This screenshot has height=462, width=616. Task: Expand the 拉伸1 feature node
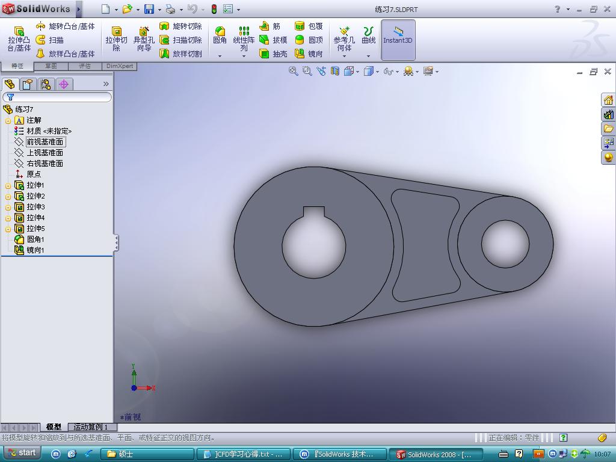(8, 185)
